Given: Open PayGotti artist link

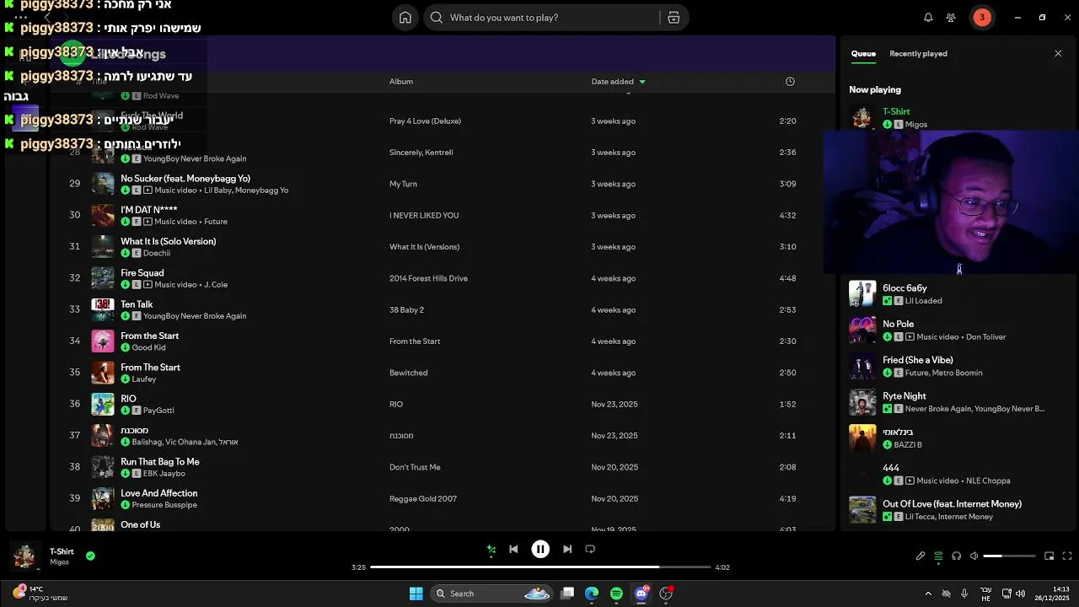Looking at the screenshot, I should click(158, 411).
